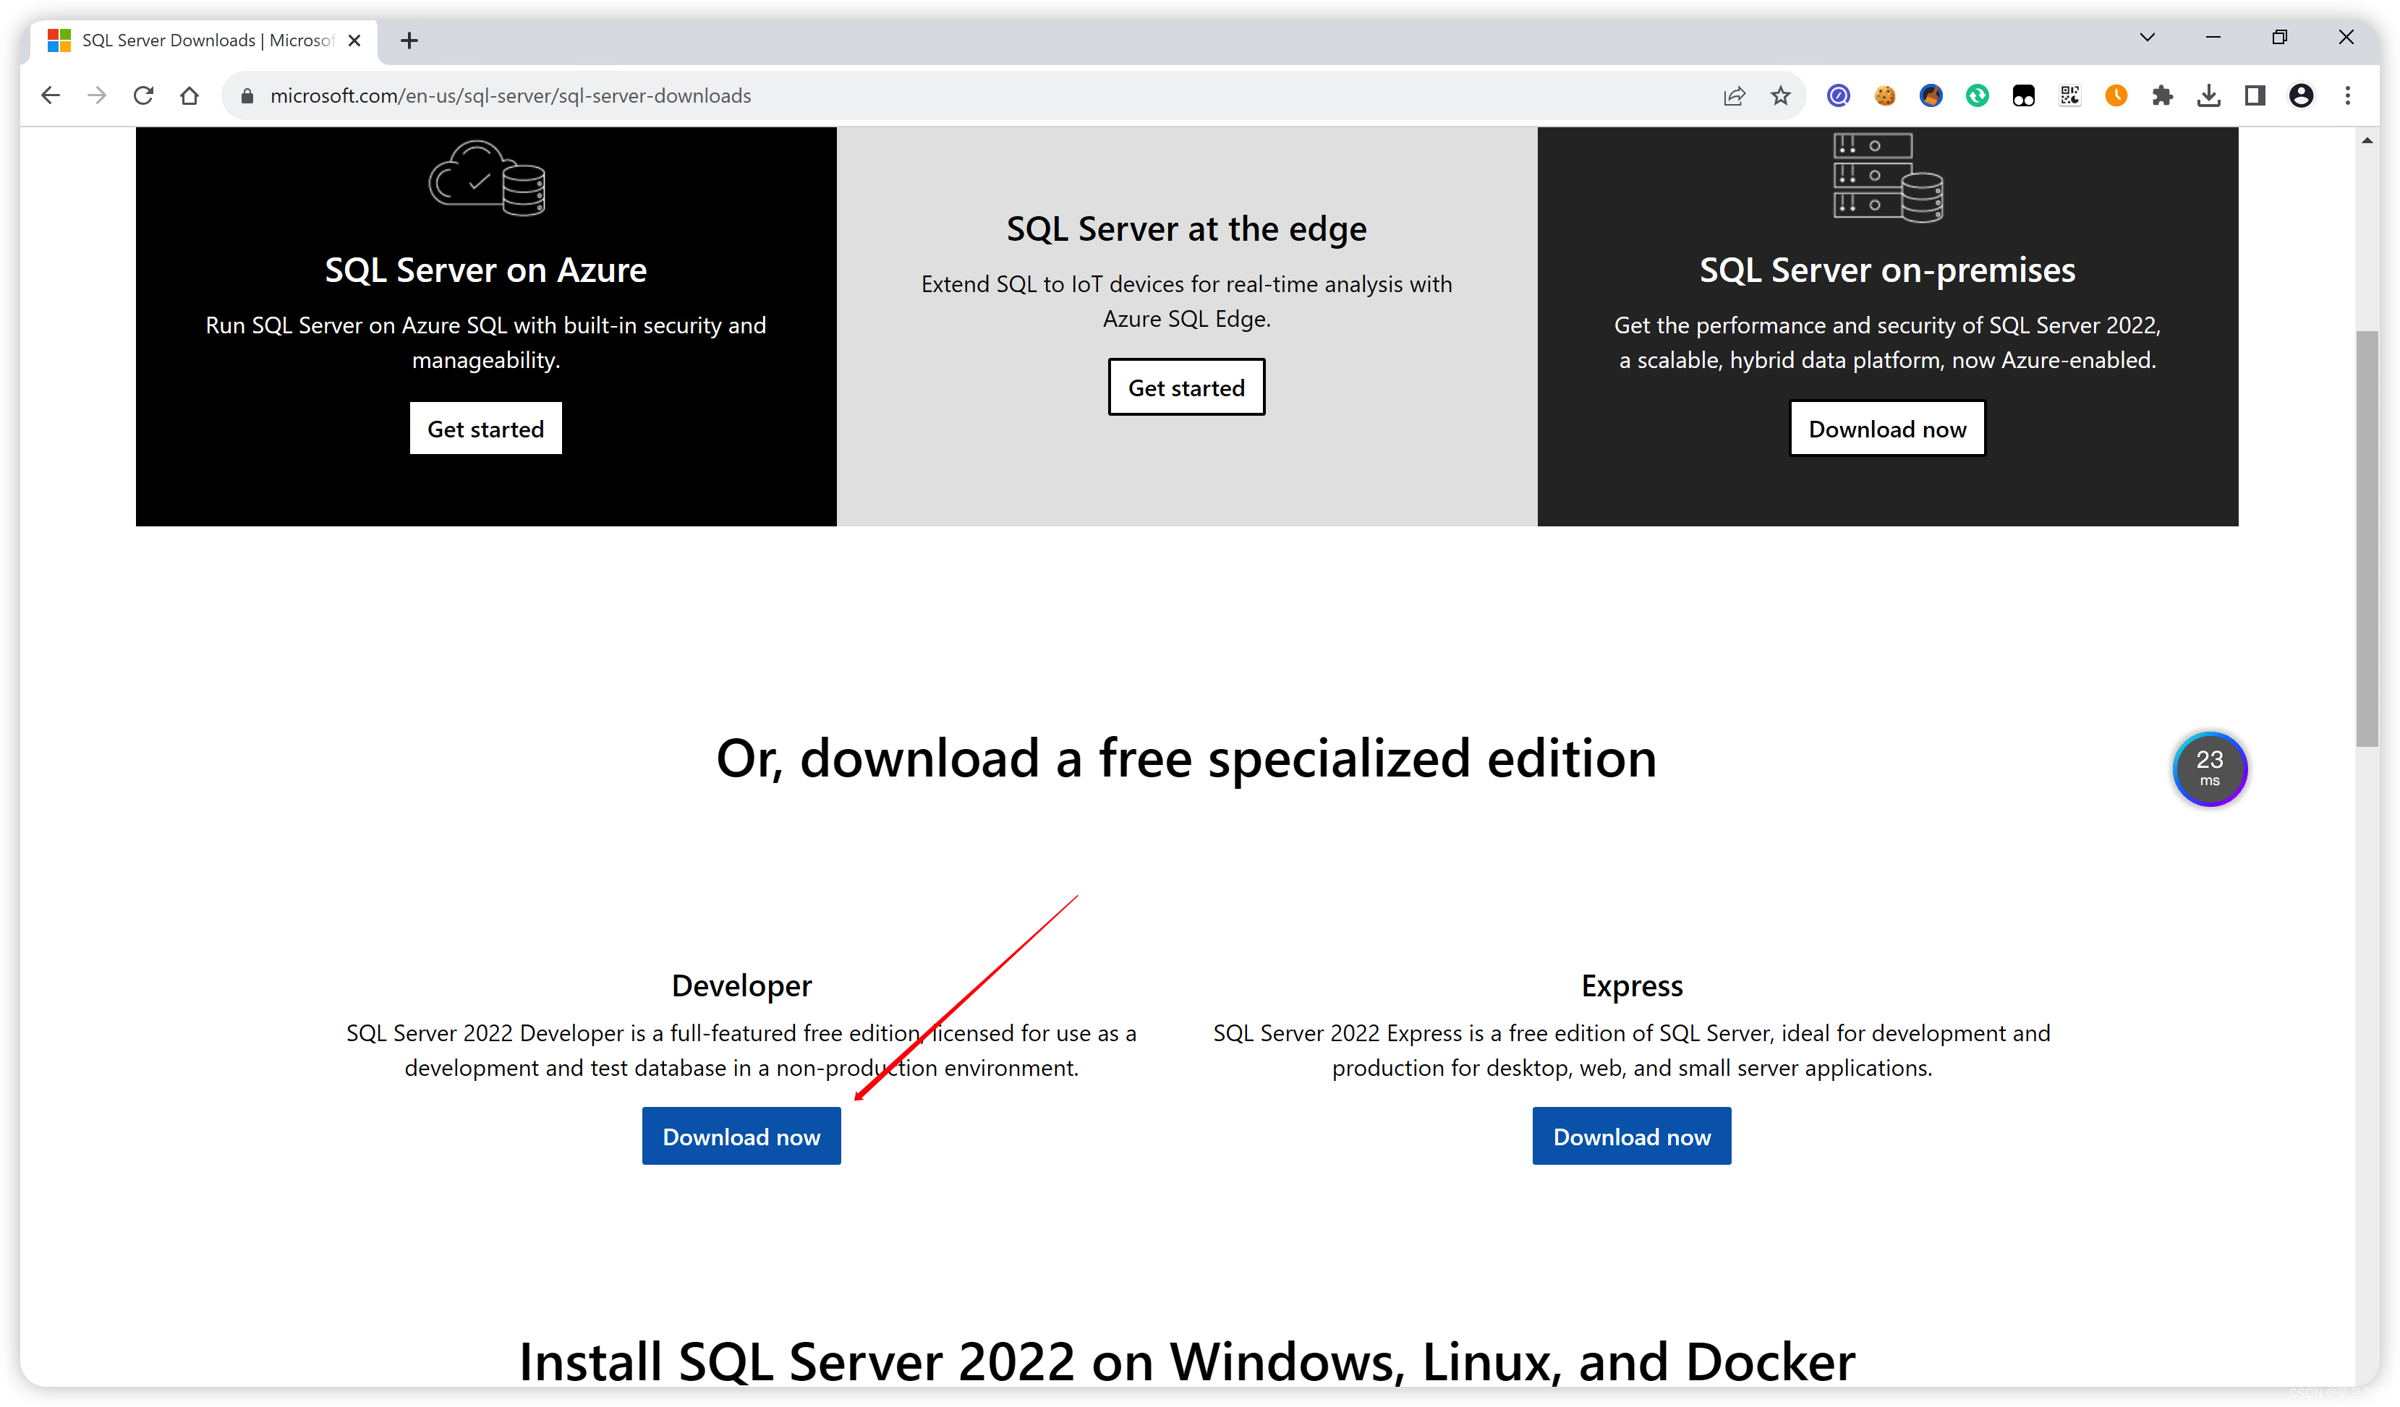2400x1407 pixels.
Task: Click the page vertical scrollbar thumb
Action: pyautogui.click(x=2367, y=539)
